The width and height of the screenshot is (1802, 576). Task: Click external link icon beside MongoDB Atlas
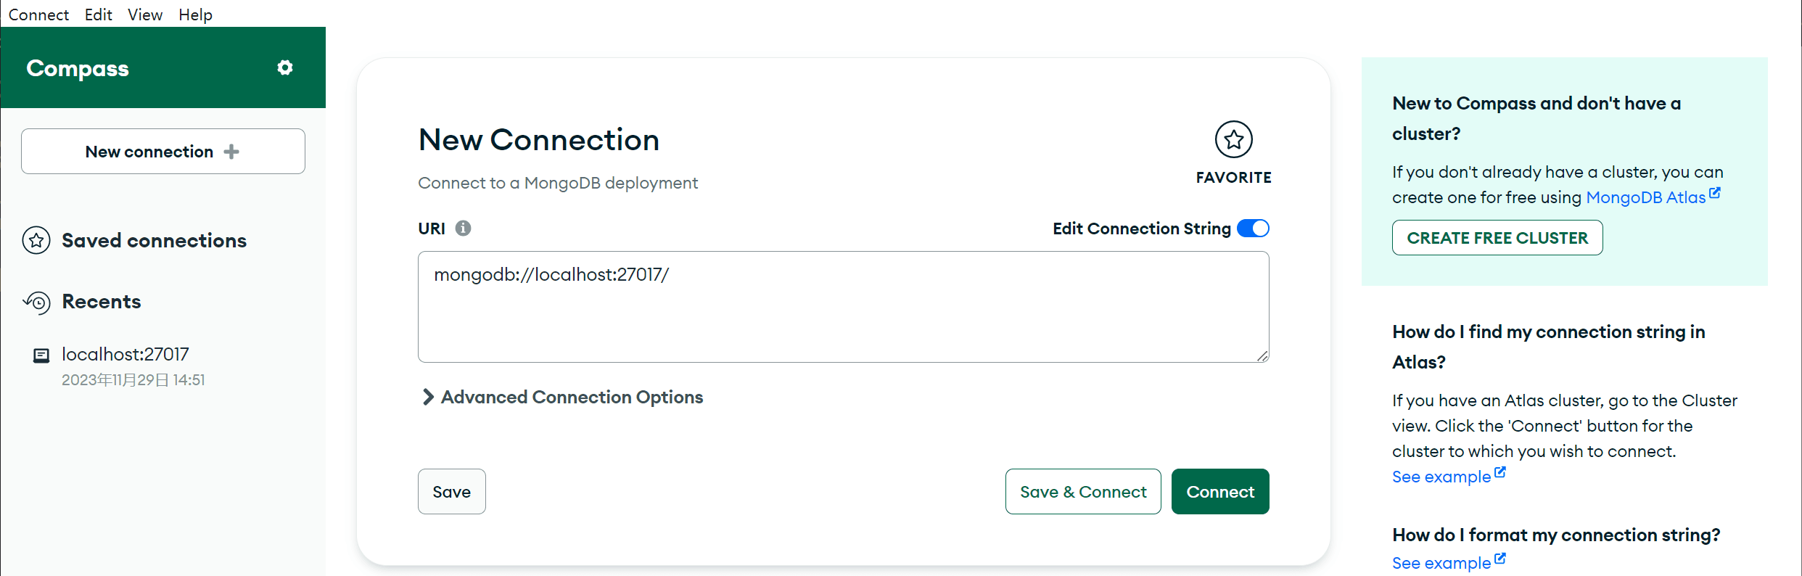click(x=1715, y=193)
